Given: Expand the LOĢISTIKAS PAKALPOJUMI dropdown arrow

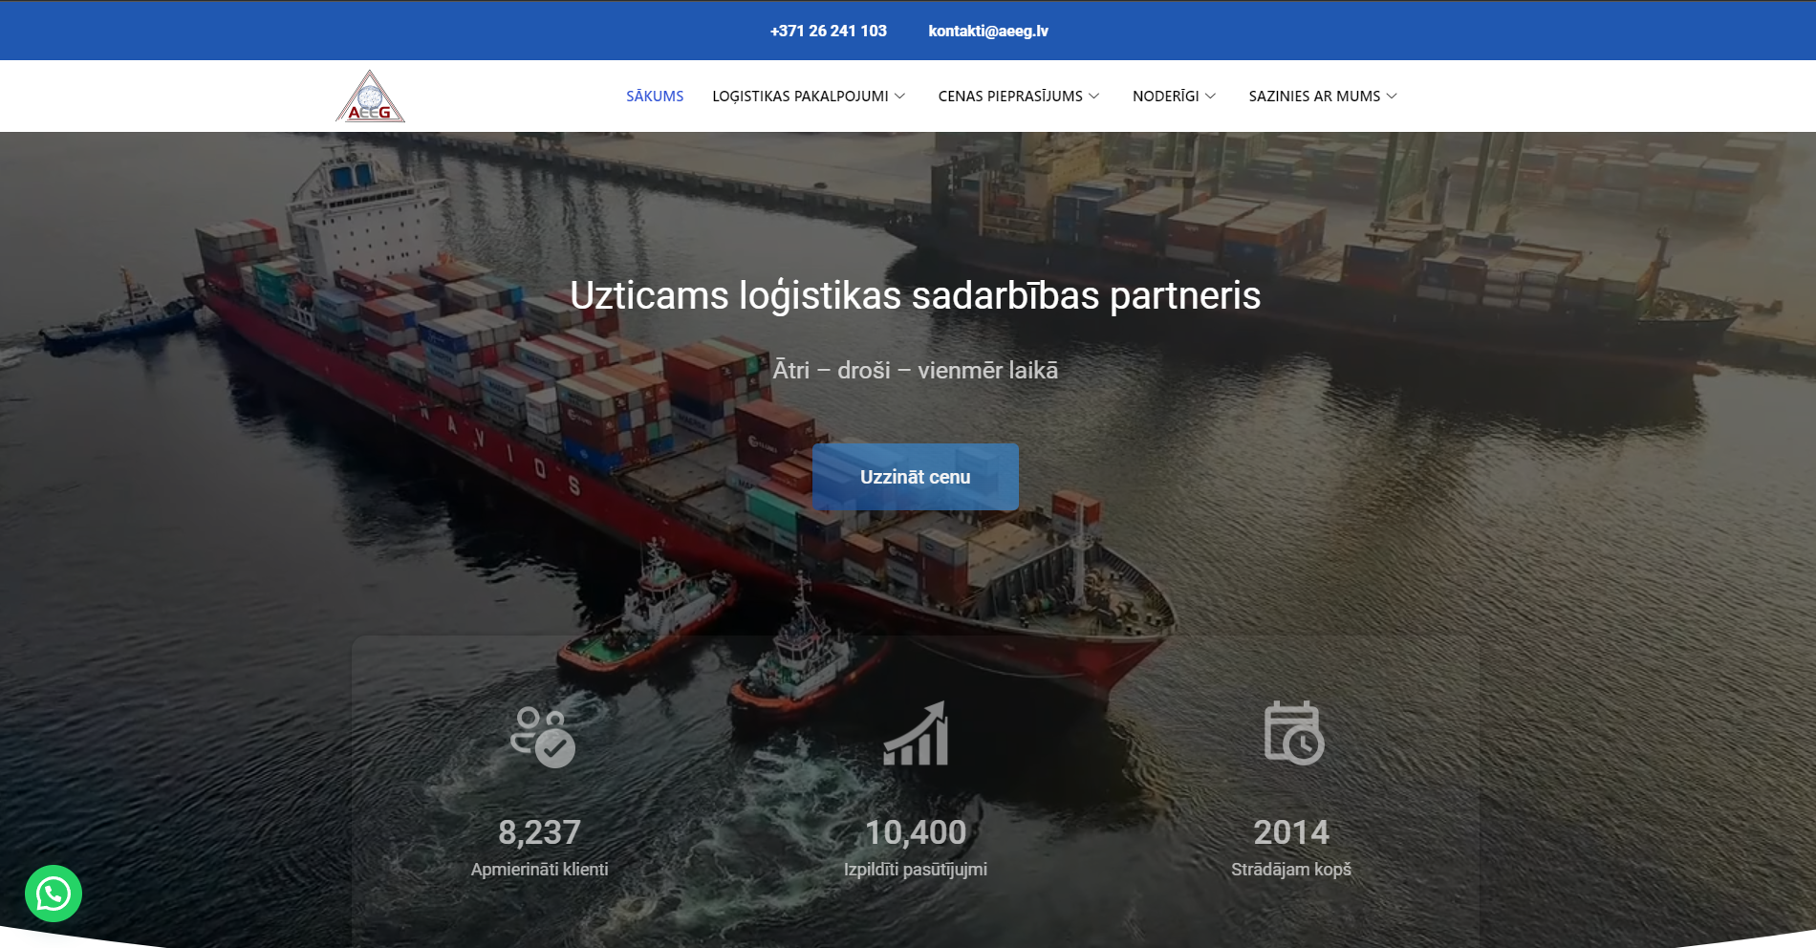Looking at the screenshot, I should 899,97.
